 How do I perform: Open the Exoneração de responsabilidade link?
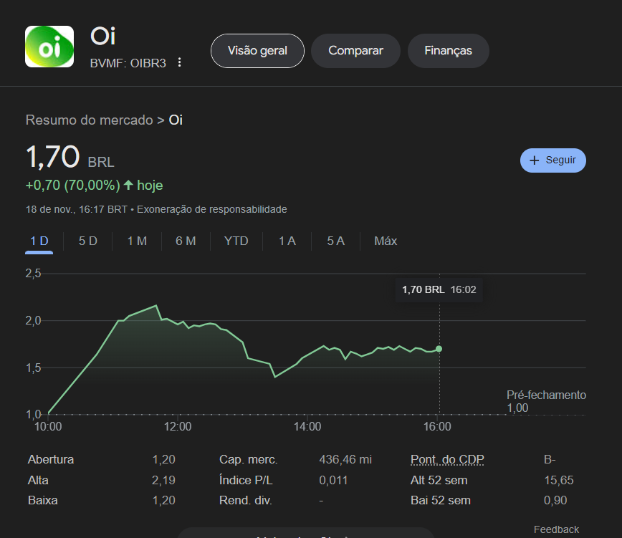click(211, 209)
